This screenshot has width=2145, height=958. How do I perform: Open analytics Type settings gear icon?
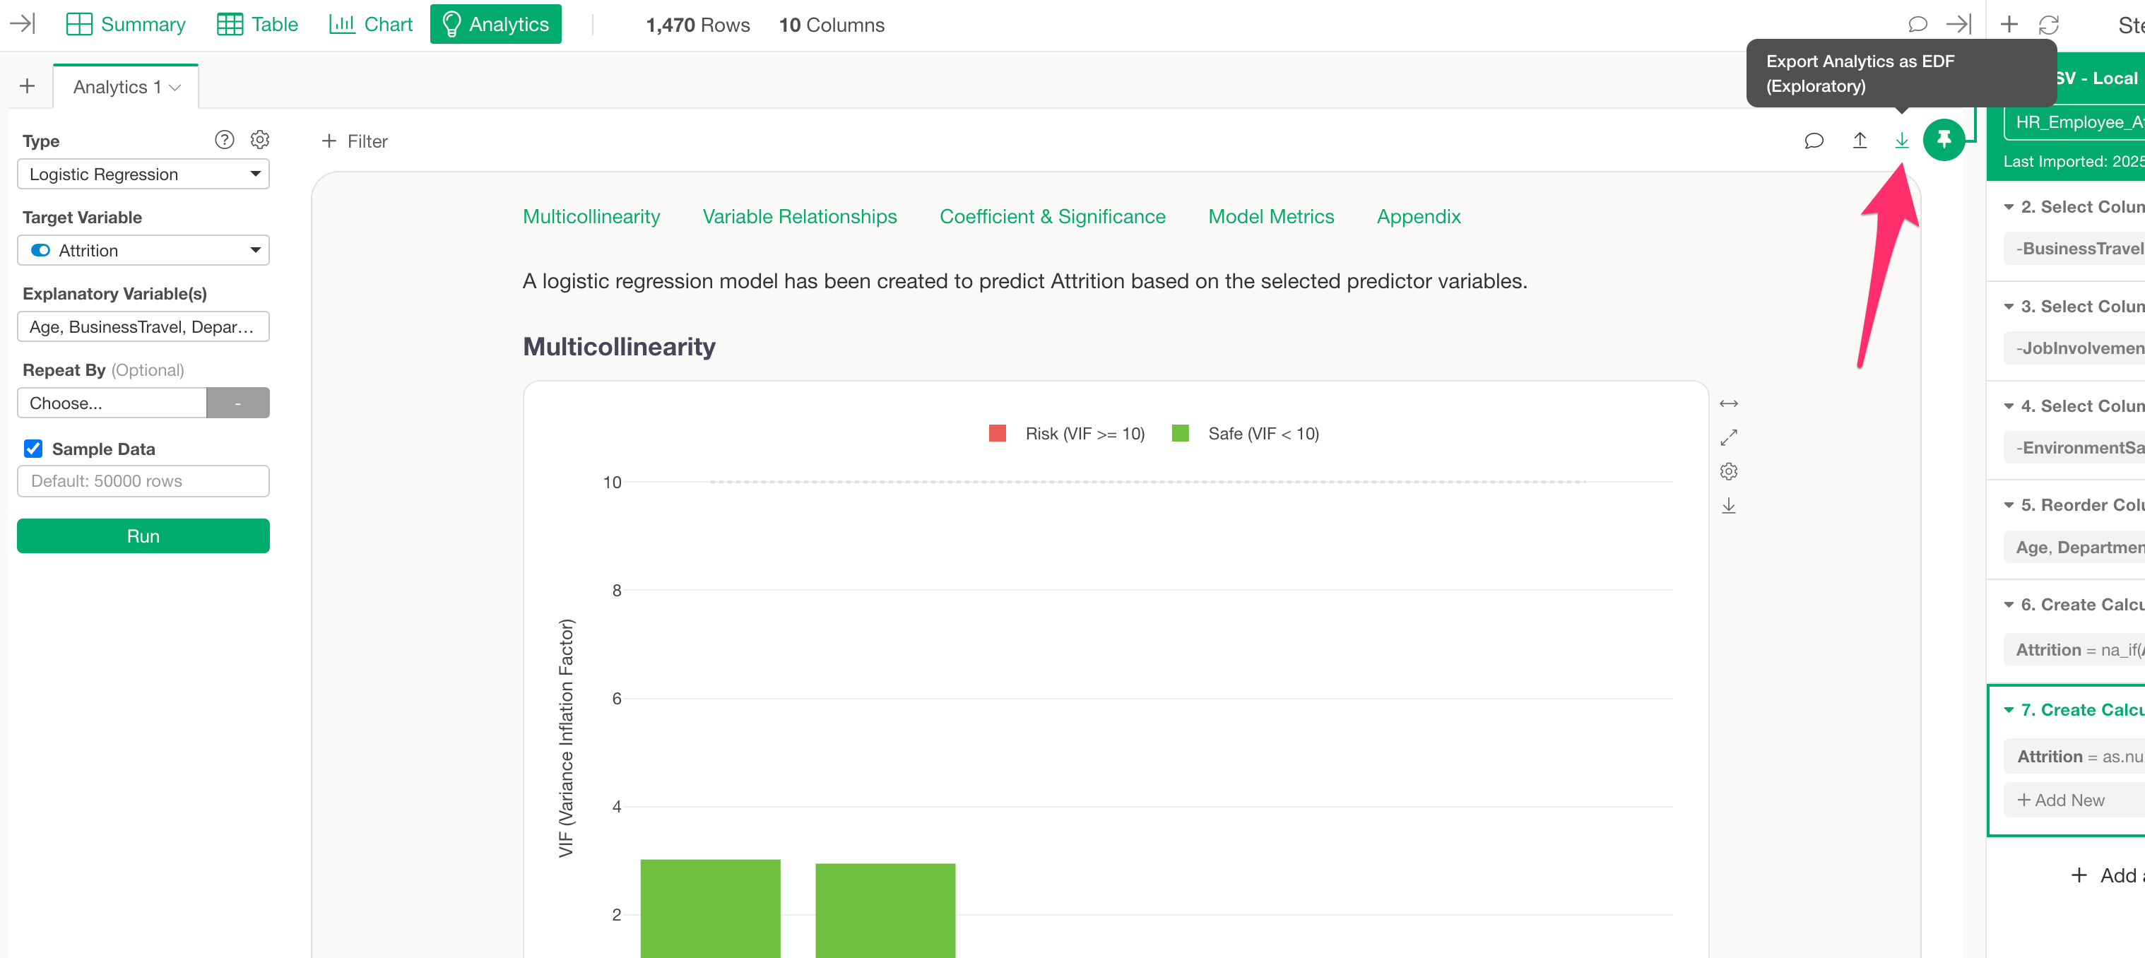(x=260, y=140)
